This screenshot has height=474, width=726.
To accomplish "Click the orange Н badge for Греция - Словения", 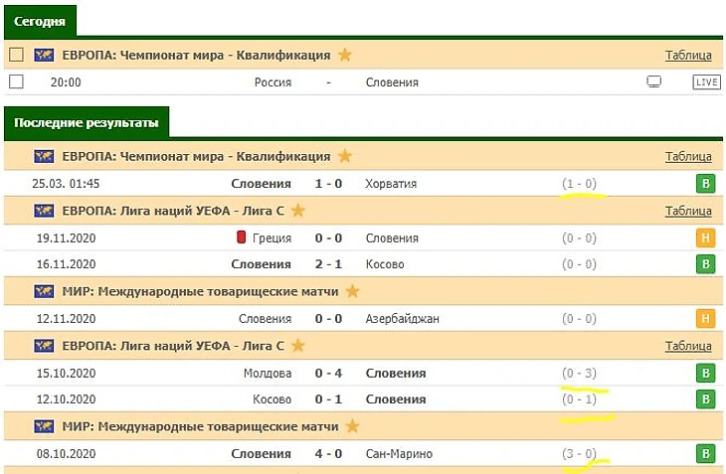I will pos(705,238).
